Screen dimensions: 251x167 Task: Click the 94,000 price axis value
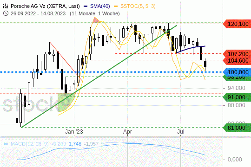[x=237, y=88]
